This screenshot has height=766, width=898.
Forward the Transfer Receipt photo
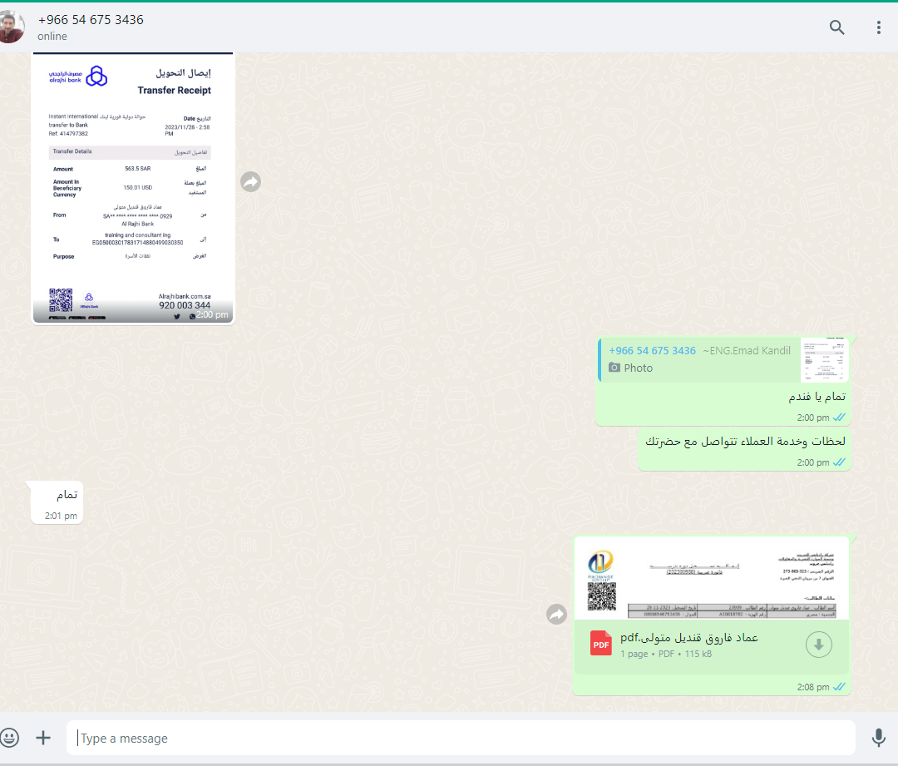pos(251,182)
